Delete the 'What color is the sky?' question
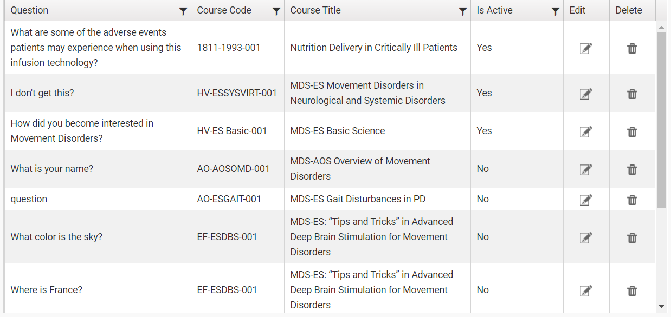This screenshot has width=671, height=317. pyautogui.click(x=632, y=237)
